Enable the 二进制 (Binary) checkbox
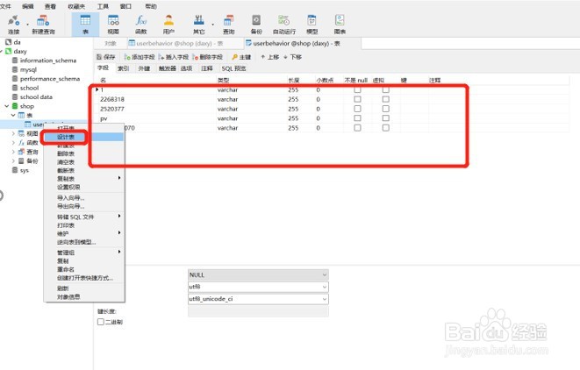 tap(101, 322)
